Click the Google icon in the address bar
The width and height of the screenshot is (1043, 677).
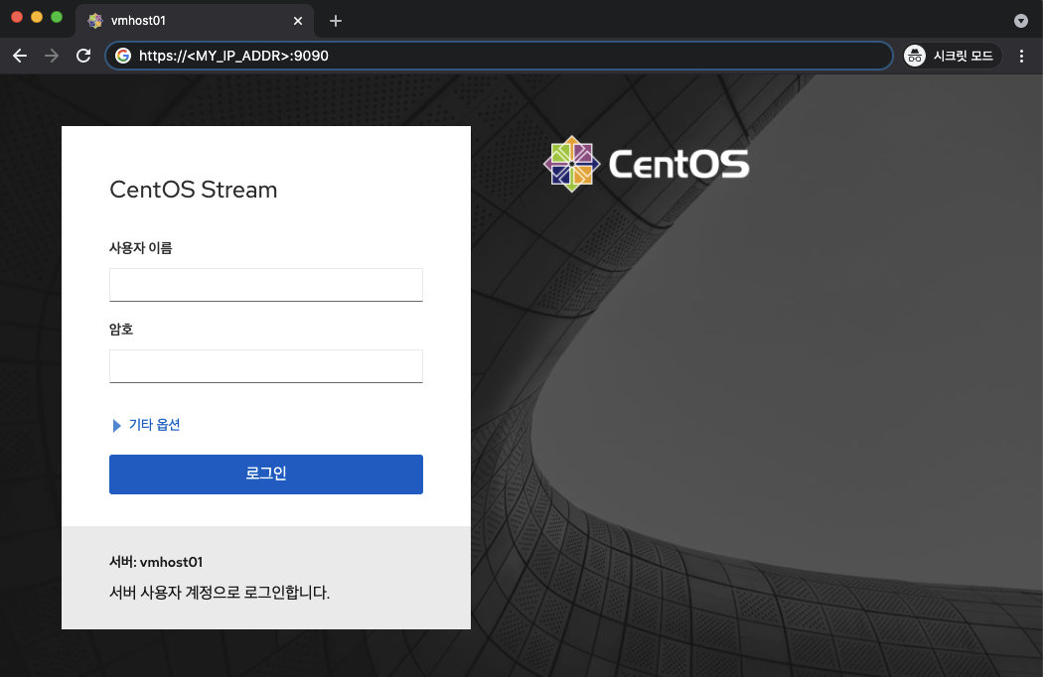click(123, 56)
